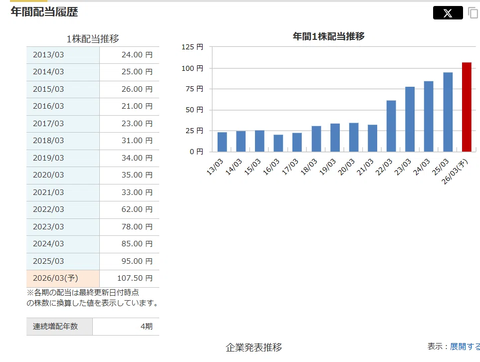Select the 18/03 bar in chart
This screenshot has height=362, width=480.
pos(316,139)
